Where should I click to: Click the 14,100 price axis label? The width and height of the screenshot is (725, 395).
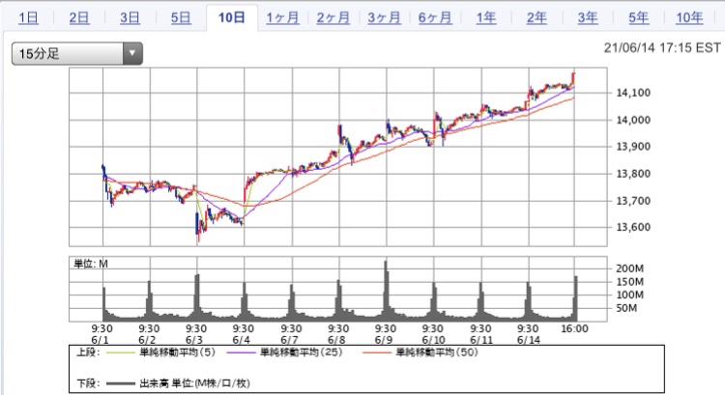tap(633, 93)
